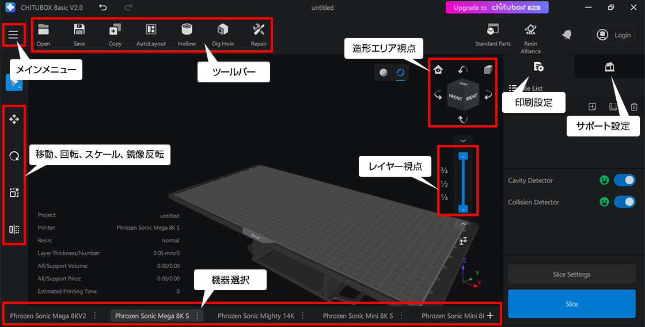Rotate view with top curved arrow
Viewport: 645px width, 327px height.
tap(463, 70)
